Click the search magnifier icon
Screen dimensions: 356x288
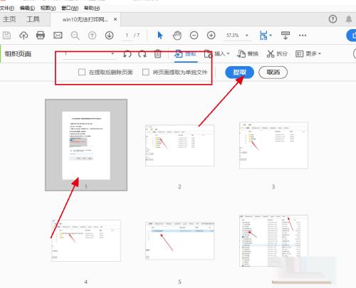click(75, 36)
